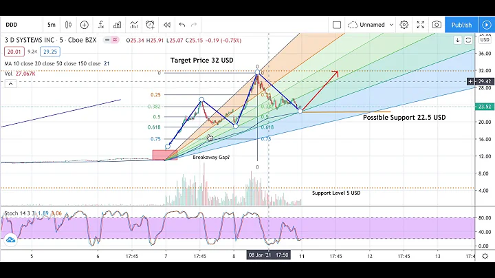Start Bar Replay with rewind icon
This screenshot has height=278, width=495.
166,25
